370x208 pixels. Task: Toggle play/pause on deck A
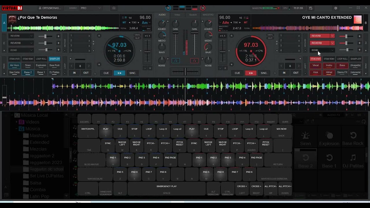(119, 73)
